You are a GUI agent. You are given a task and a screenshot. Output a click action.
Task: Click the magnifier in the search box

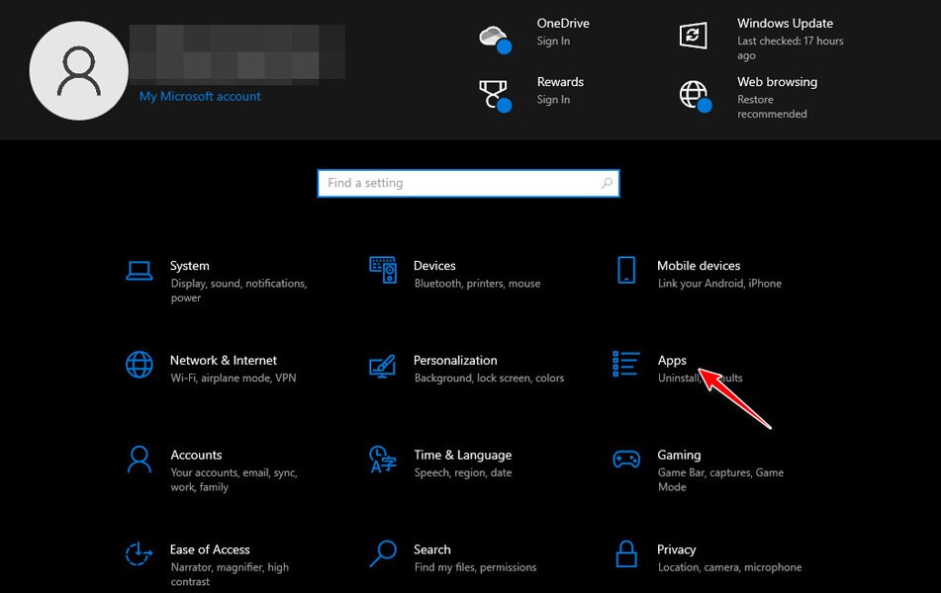[607, 183]
